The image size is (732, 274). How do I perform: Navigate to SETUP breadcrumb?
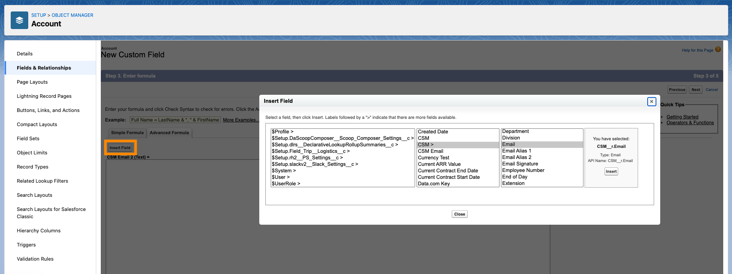39,15
